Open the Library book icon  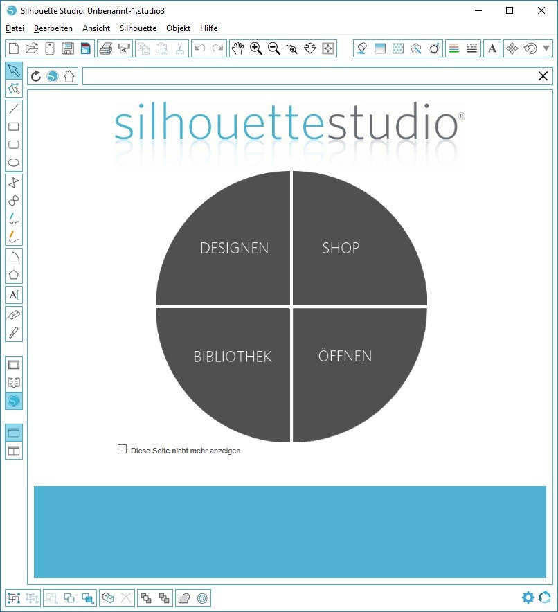click(14, 383)
